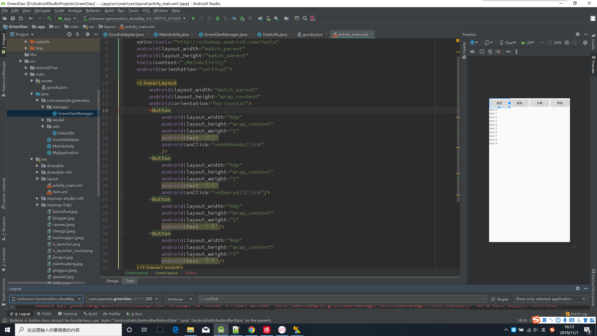This screenshot has width=597, height=336.
Task: Switch to MainActivity.java editor tab
Action: 174,35
